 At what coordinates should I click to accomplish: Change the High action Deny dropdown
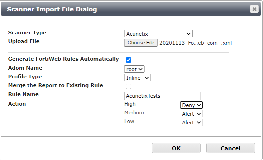pos(191,105)
